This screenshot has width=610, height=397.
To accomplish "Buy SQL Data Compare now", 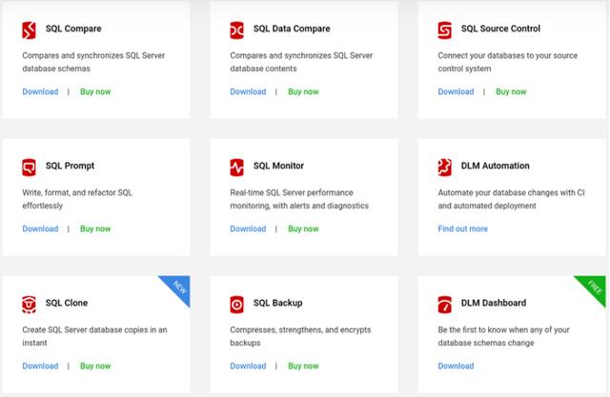I will point(303,92).
